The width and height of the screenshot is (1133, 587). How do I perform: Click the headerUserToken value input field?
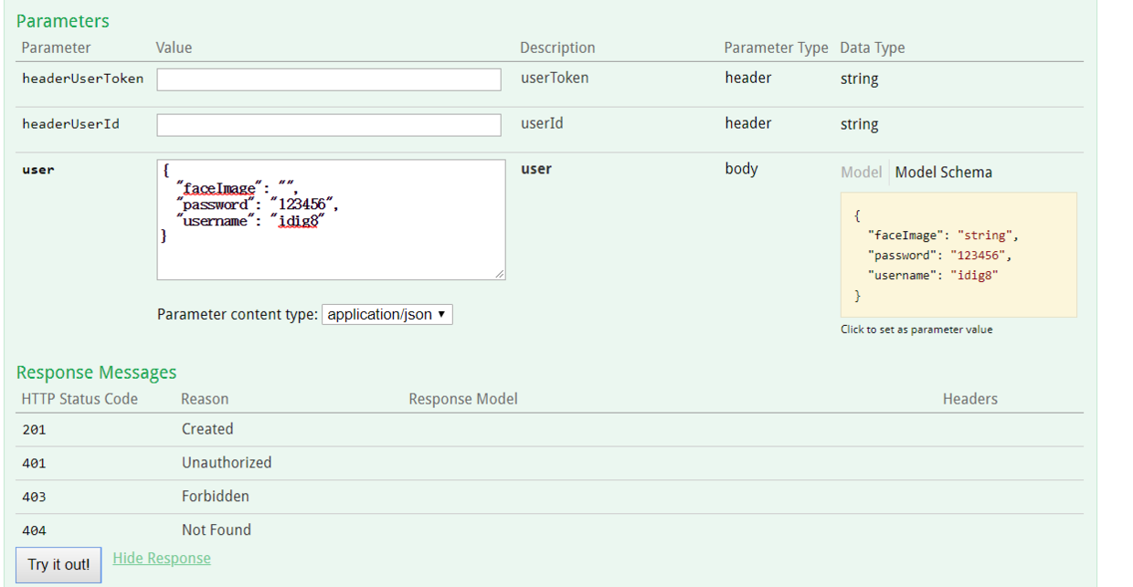[x=329, y=79]
